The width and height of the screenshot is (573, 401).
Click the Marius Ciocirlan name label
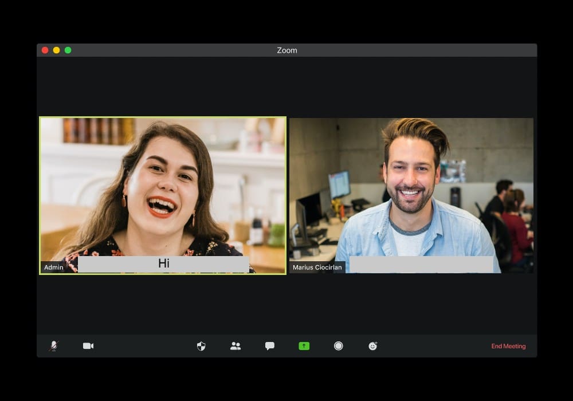317,268
